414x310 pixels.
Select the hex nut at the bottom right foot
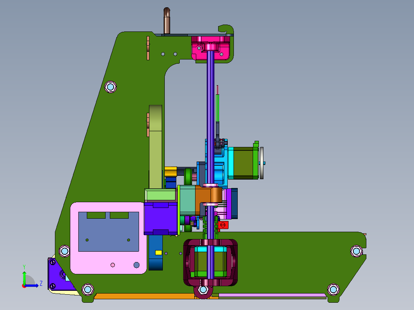point(333,289)
